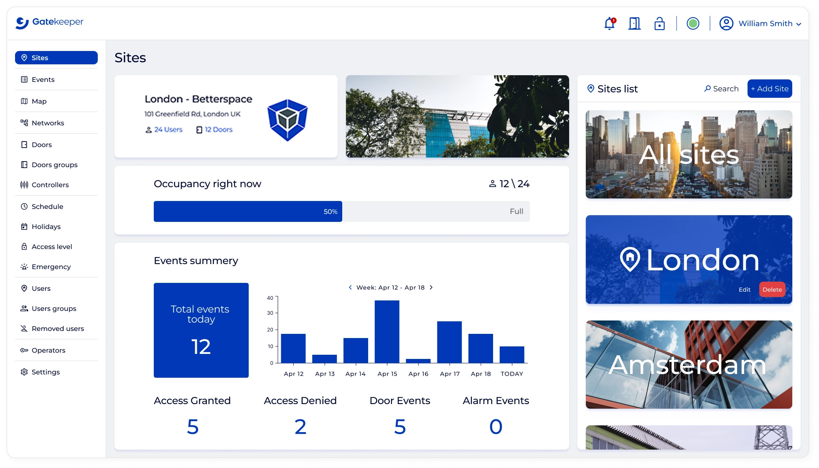Screen dimensions: 819x468
Task: Delete the London site
Action: [772, 290]
